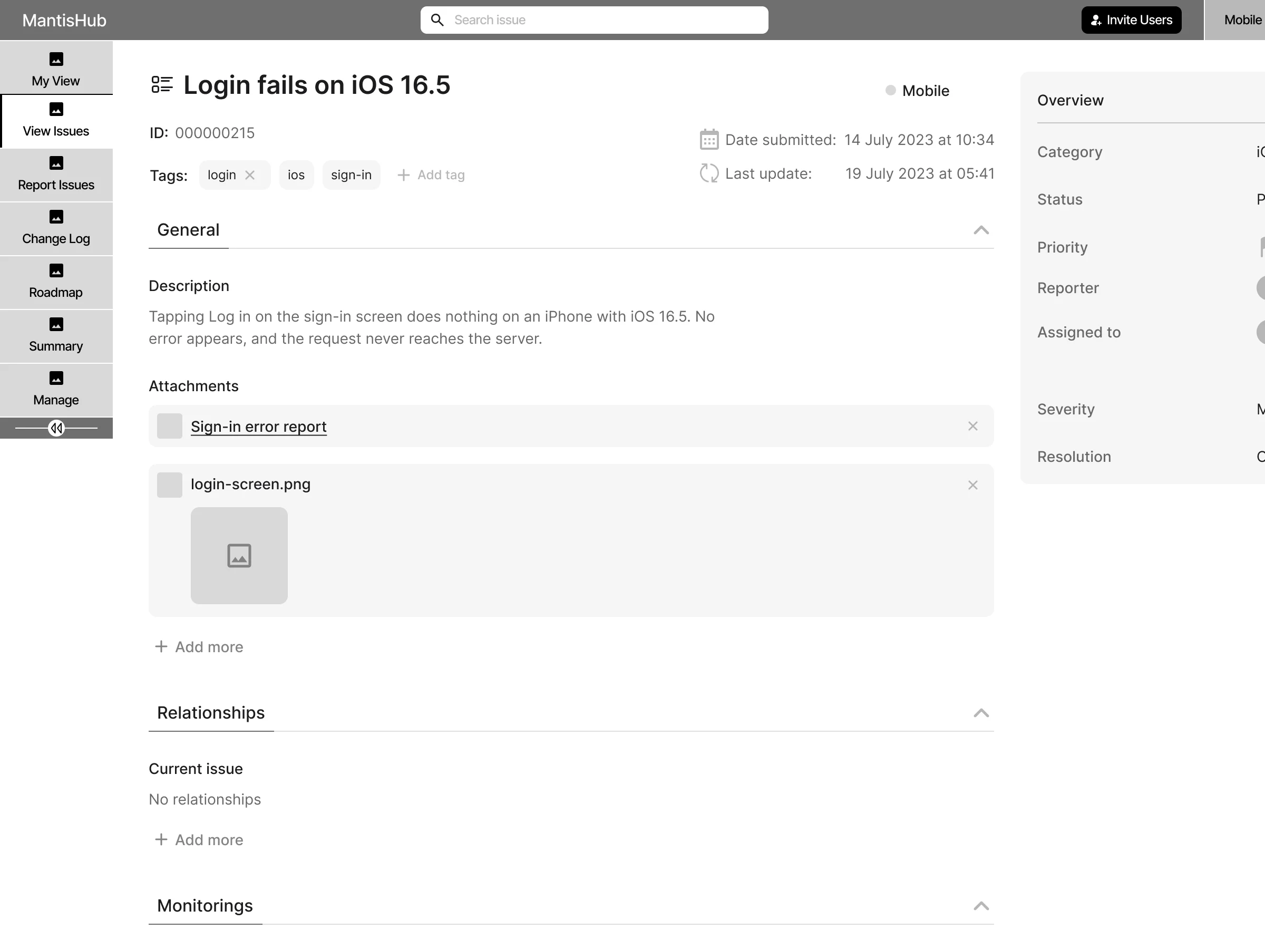Select the sign-in tag
1265x949 pixels.
351,175
